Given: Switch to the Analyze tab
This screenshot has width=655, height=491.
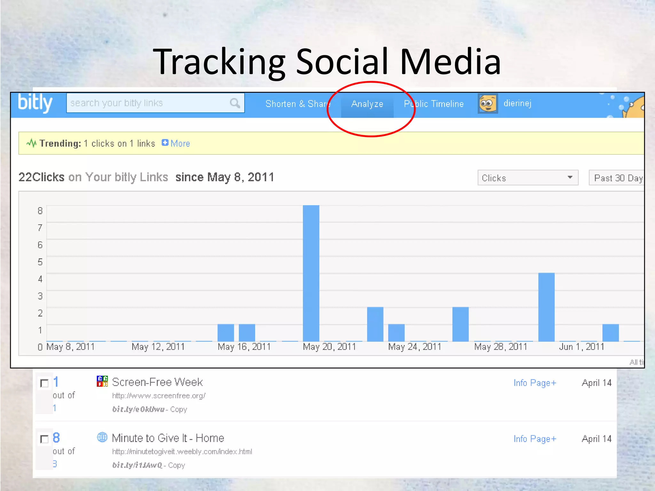Looking at the screenshot, I should pos(367,104).
